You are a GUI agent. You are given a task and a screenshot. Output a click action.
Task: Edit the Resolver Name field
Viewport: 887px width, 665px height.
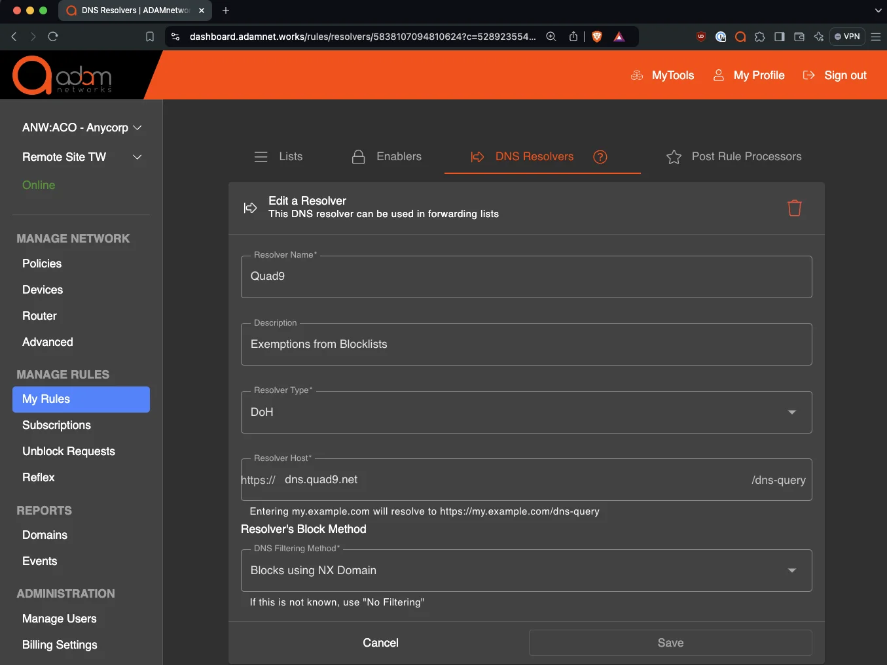[x=526, y=277]
